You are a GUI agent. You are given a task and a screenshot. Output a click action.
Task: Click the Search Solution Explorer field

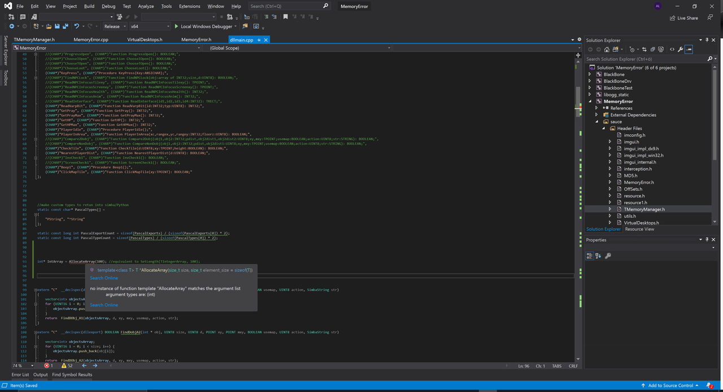(x=645, y=59)
